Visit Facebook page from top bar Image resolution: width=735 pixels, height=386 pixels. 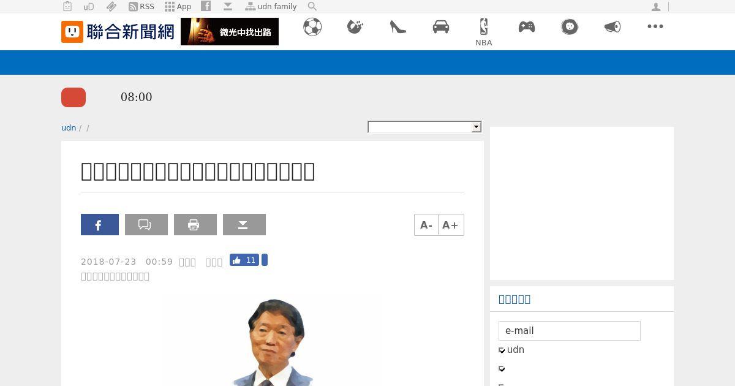206,6
